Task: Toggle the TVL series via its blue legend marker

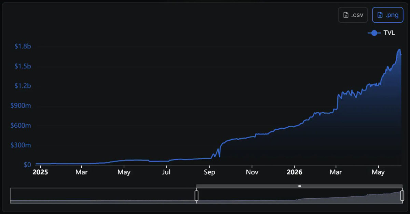Action: pyautogui.click(x=374, y=33)
